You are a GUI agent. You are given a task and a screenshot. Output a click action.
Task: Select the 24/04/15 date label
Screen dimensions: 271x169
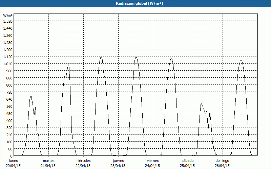click(153, 166)
